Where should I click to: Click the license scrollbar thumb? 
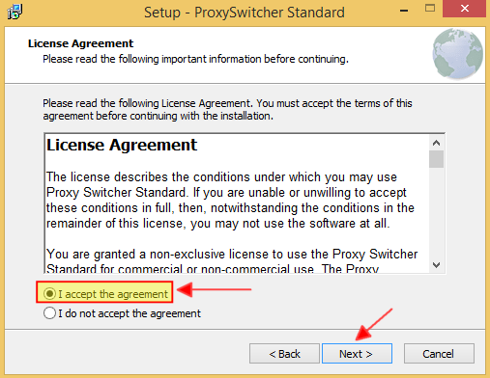[x=436, y=159]
